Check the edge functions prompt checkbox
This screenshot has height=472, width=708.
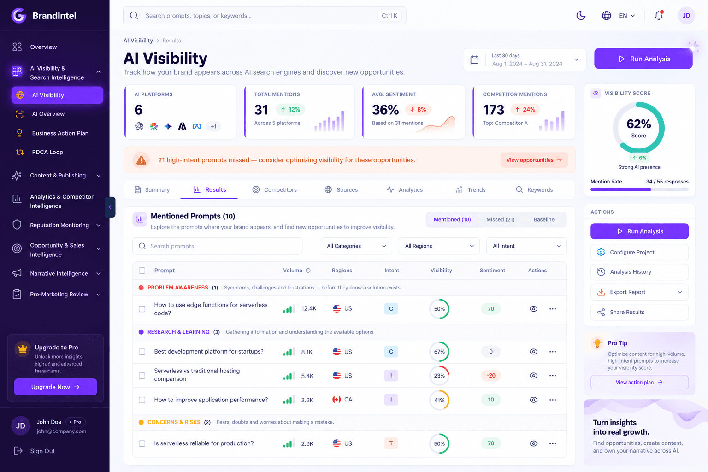coord(142,309)
